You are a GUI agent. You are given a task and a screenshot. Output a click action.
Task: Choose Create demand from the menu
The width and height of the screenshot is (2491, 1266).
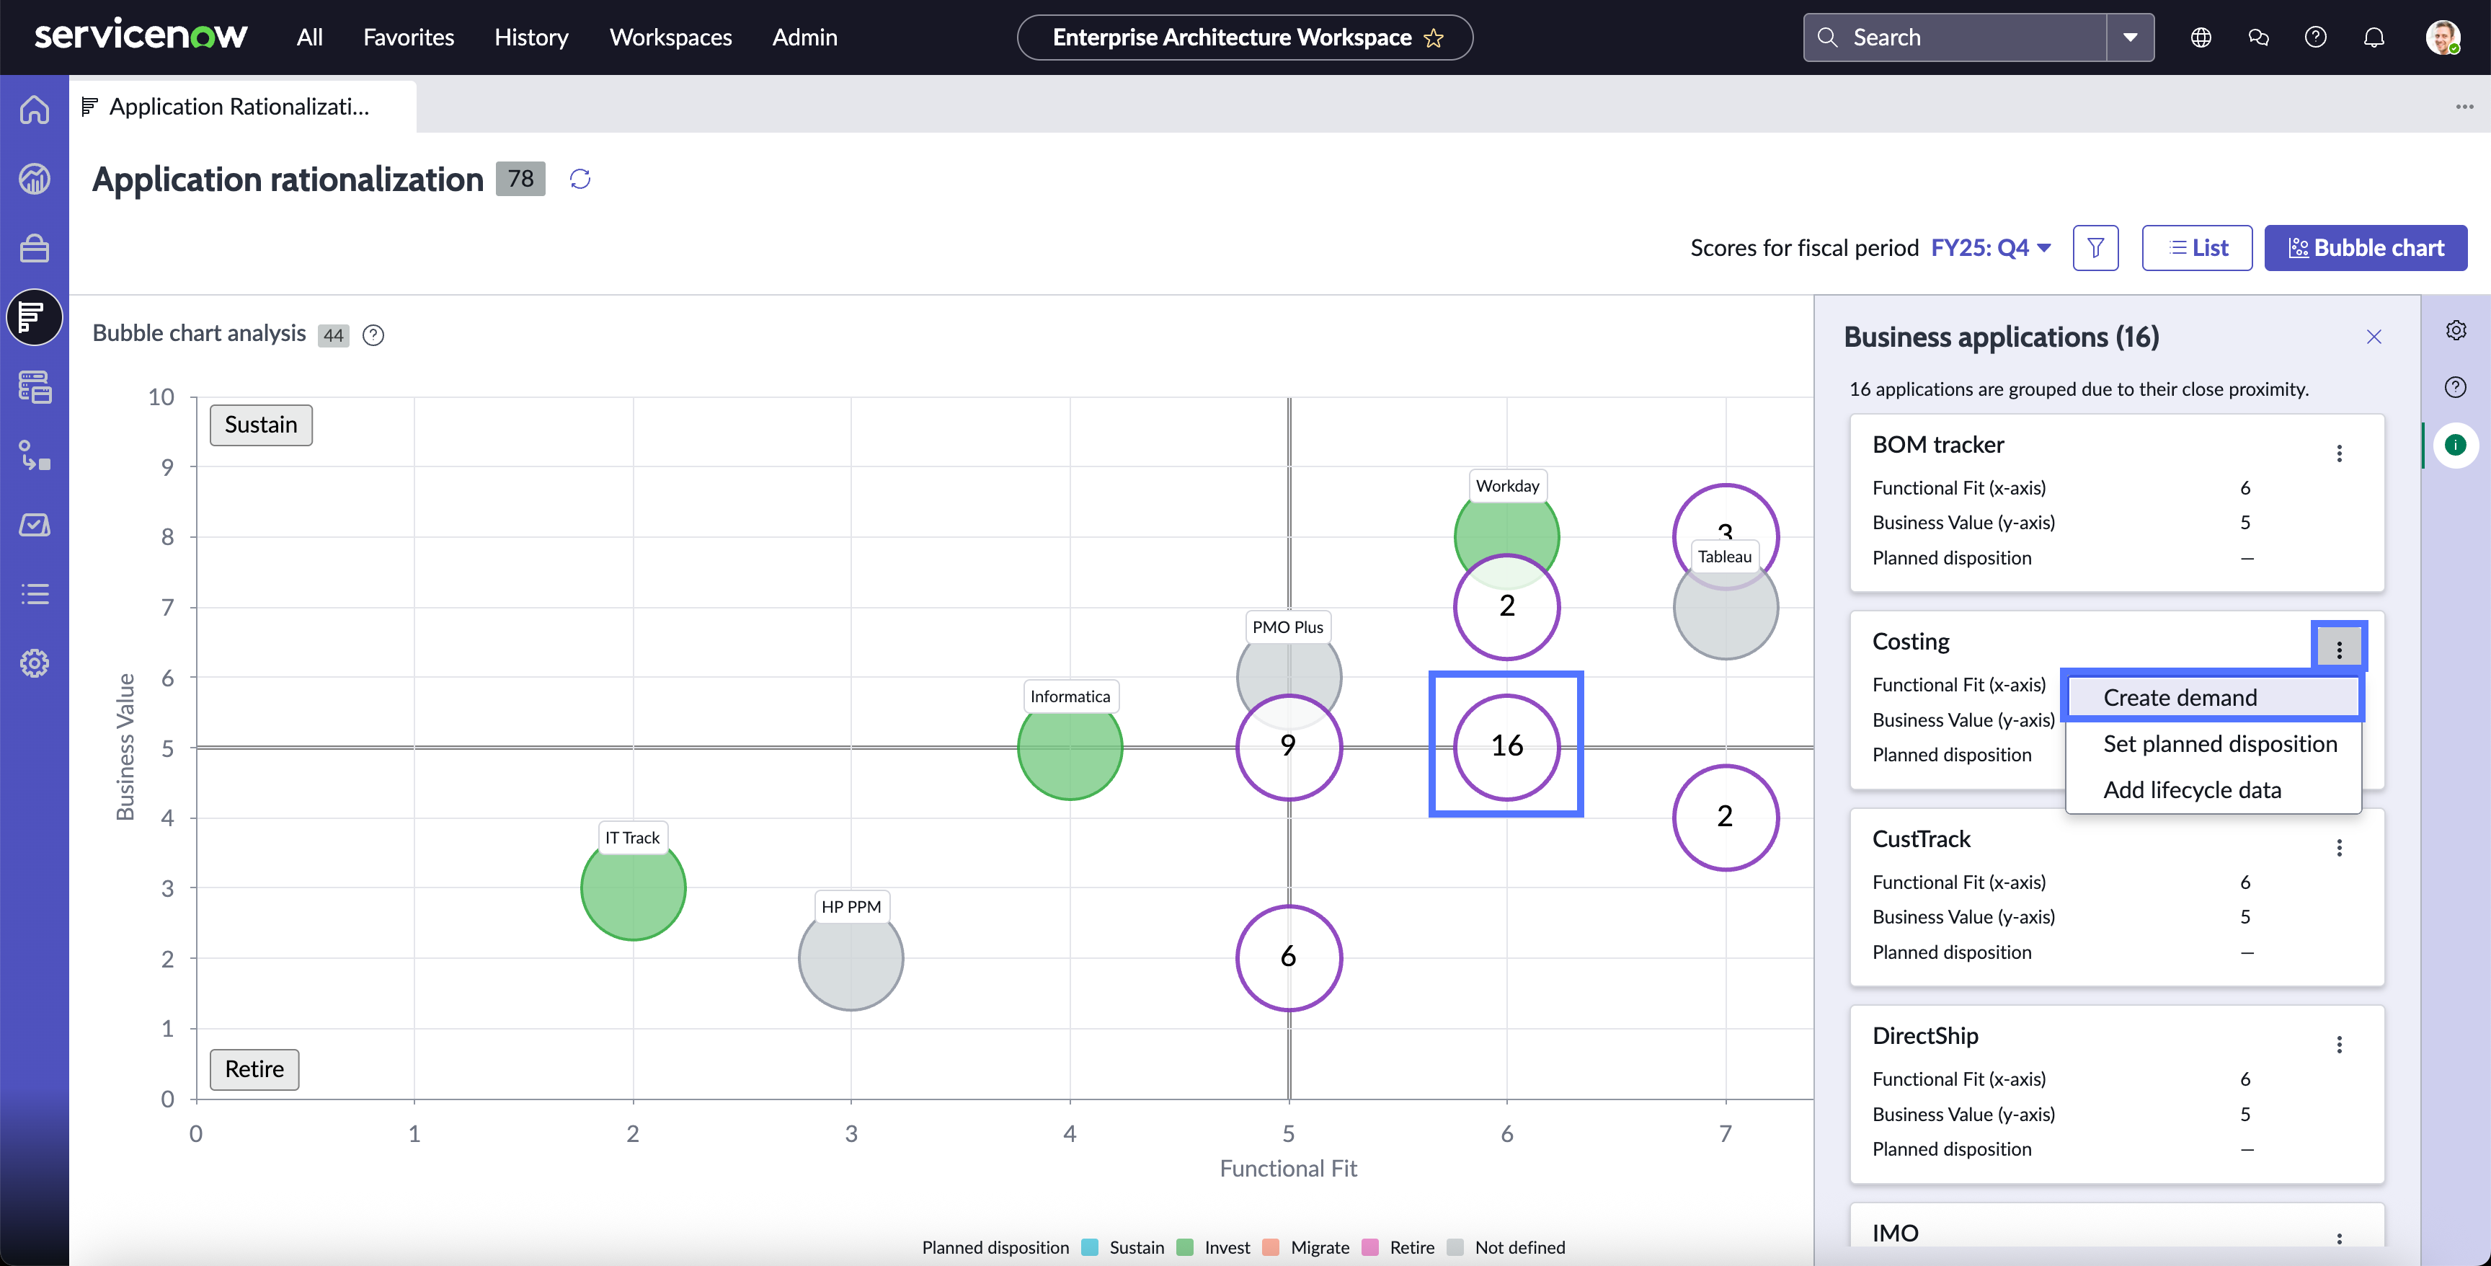tap(2213, 697)
